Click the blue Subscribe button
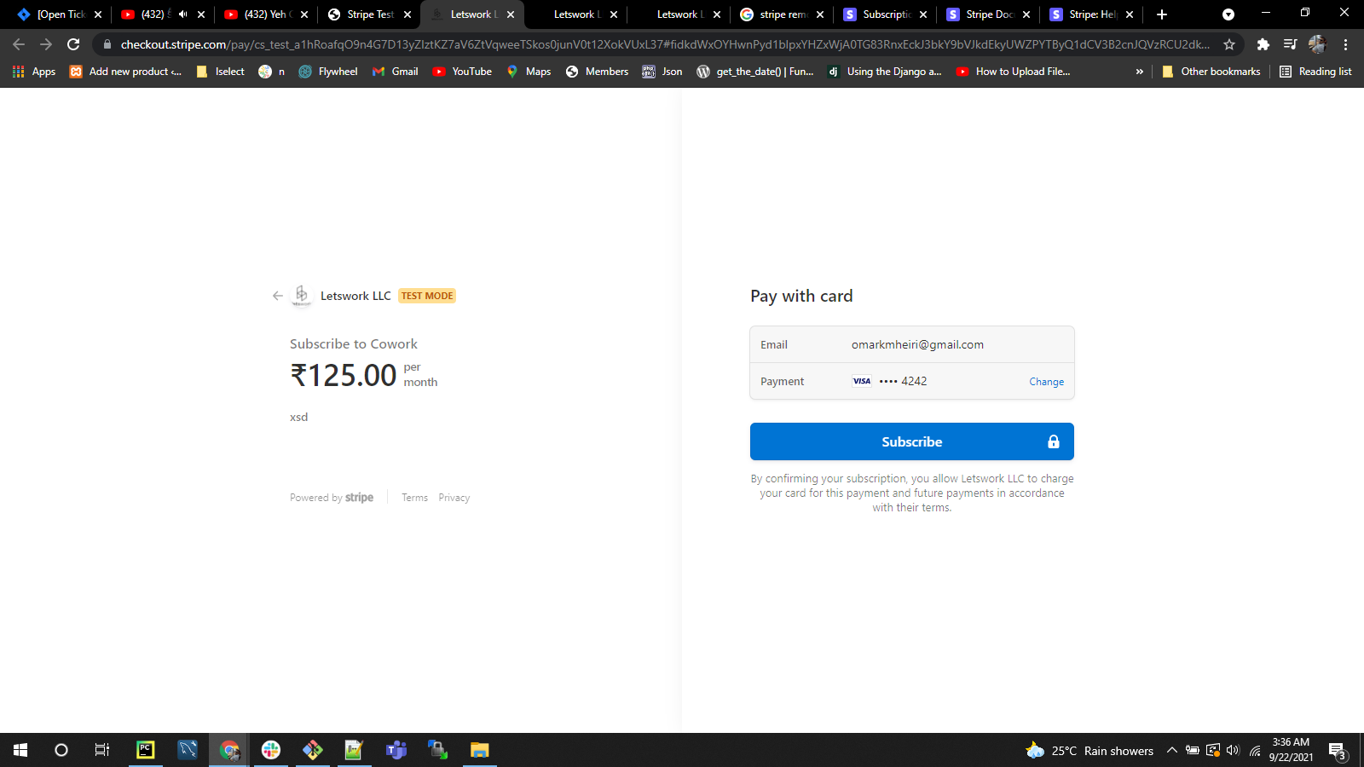 (x=911, y=441)
